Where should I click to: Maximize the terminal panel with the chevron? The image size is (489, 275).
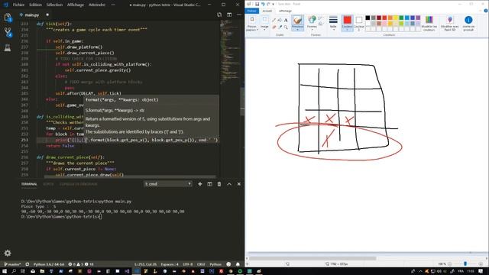tap(229, 184)
